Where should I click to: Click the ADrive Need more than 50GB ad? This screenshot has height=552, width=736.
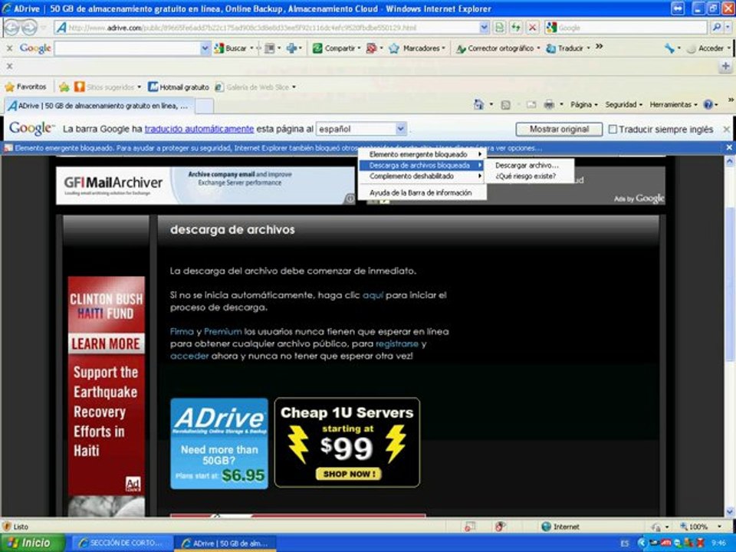pos(219,444)
